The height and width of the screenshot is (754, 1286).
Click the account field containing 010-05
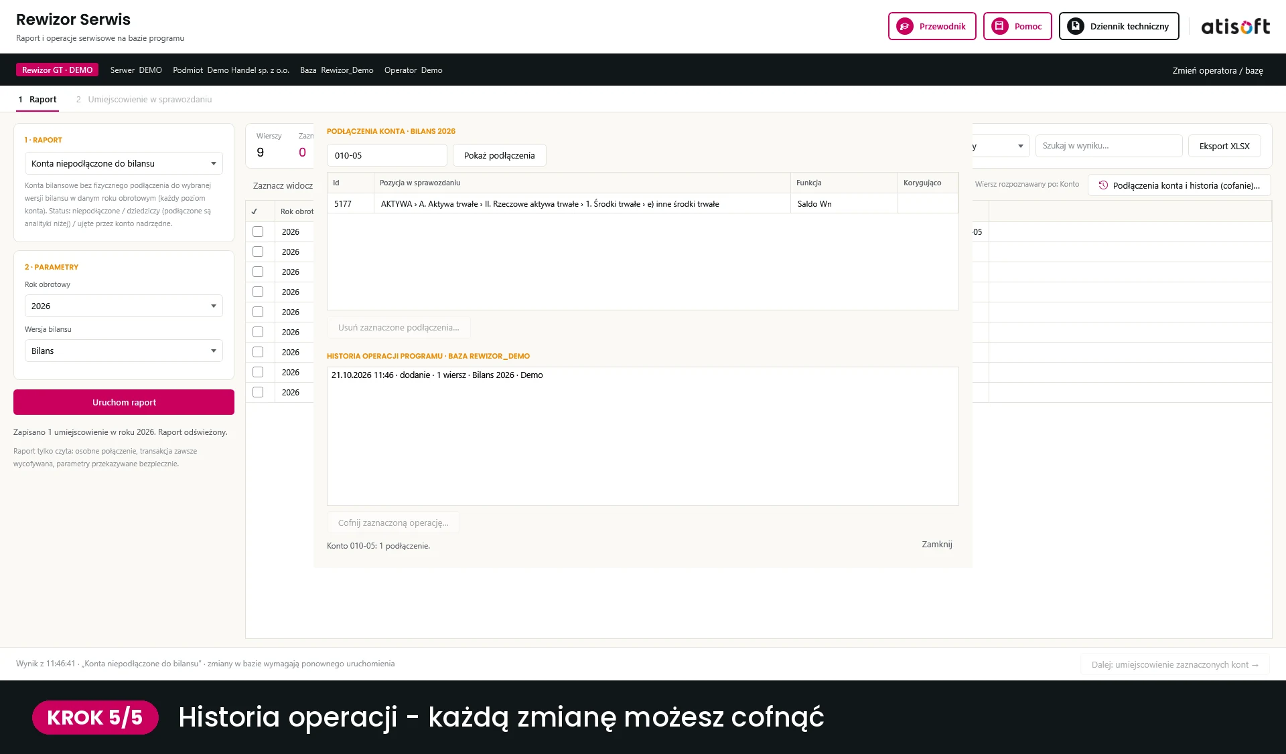click(x=387, y=155)
